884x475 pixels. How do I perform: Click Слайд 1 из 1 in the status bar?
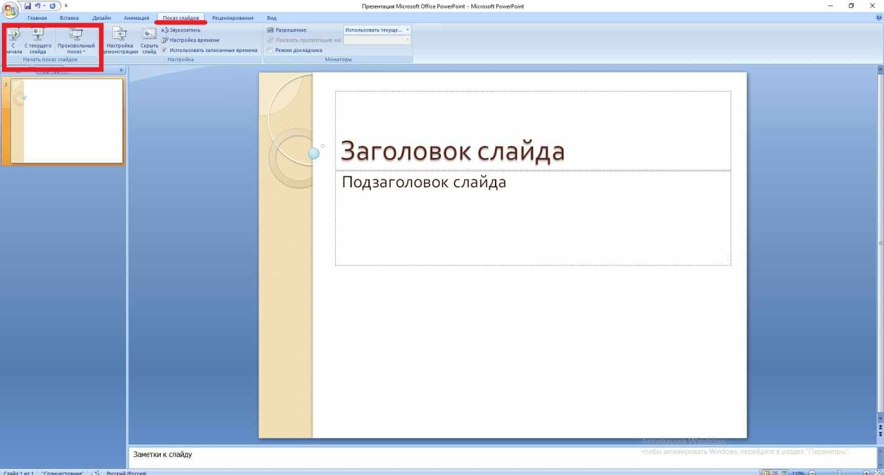pos(18,472)
